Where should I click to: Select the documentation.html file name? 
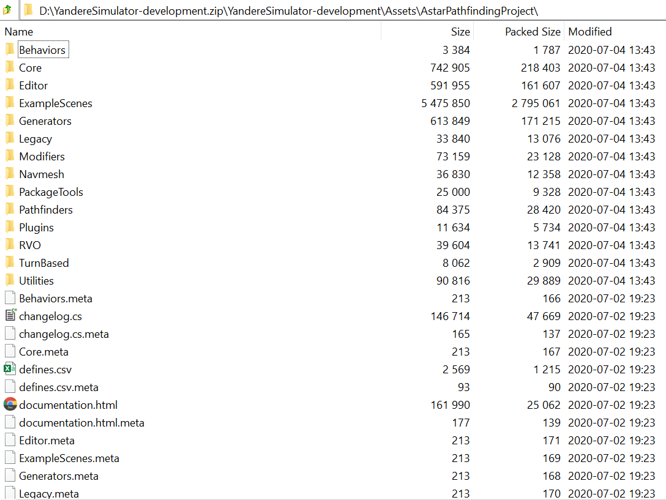coord(68,405)
